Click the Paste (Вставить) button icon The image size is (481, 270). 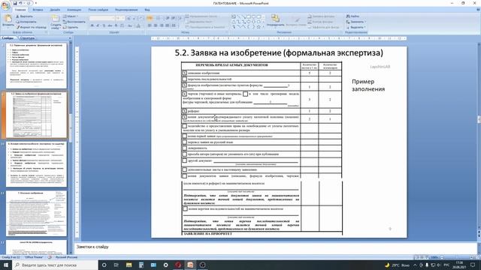pyautogui.click(x=8, y=19)
